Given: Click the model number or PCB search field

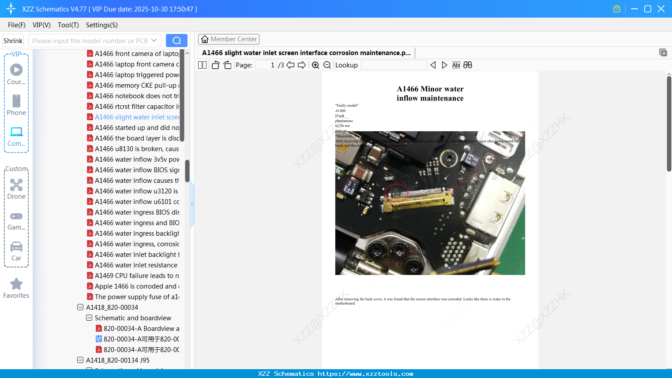Looking at the screenshot, I should 90,41.
